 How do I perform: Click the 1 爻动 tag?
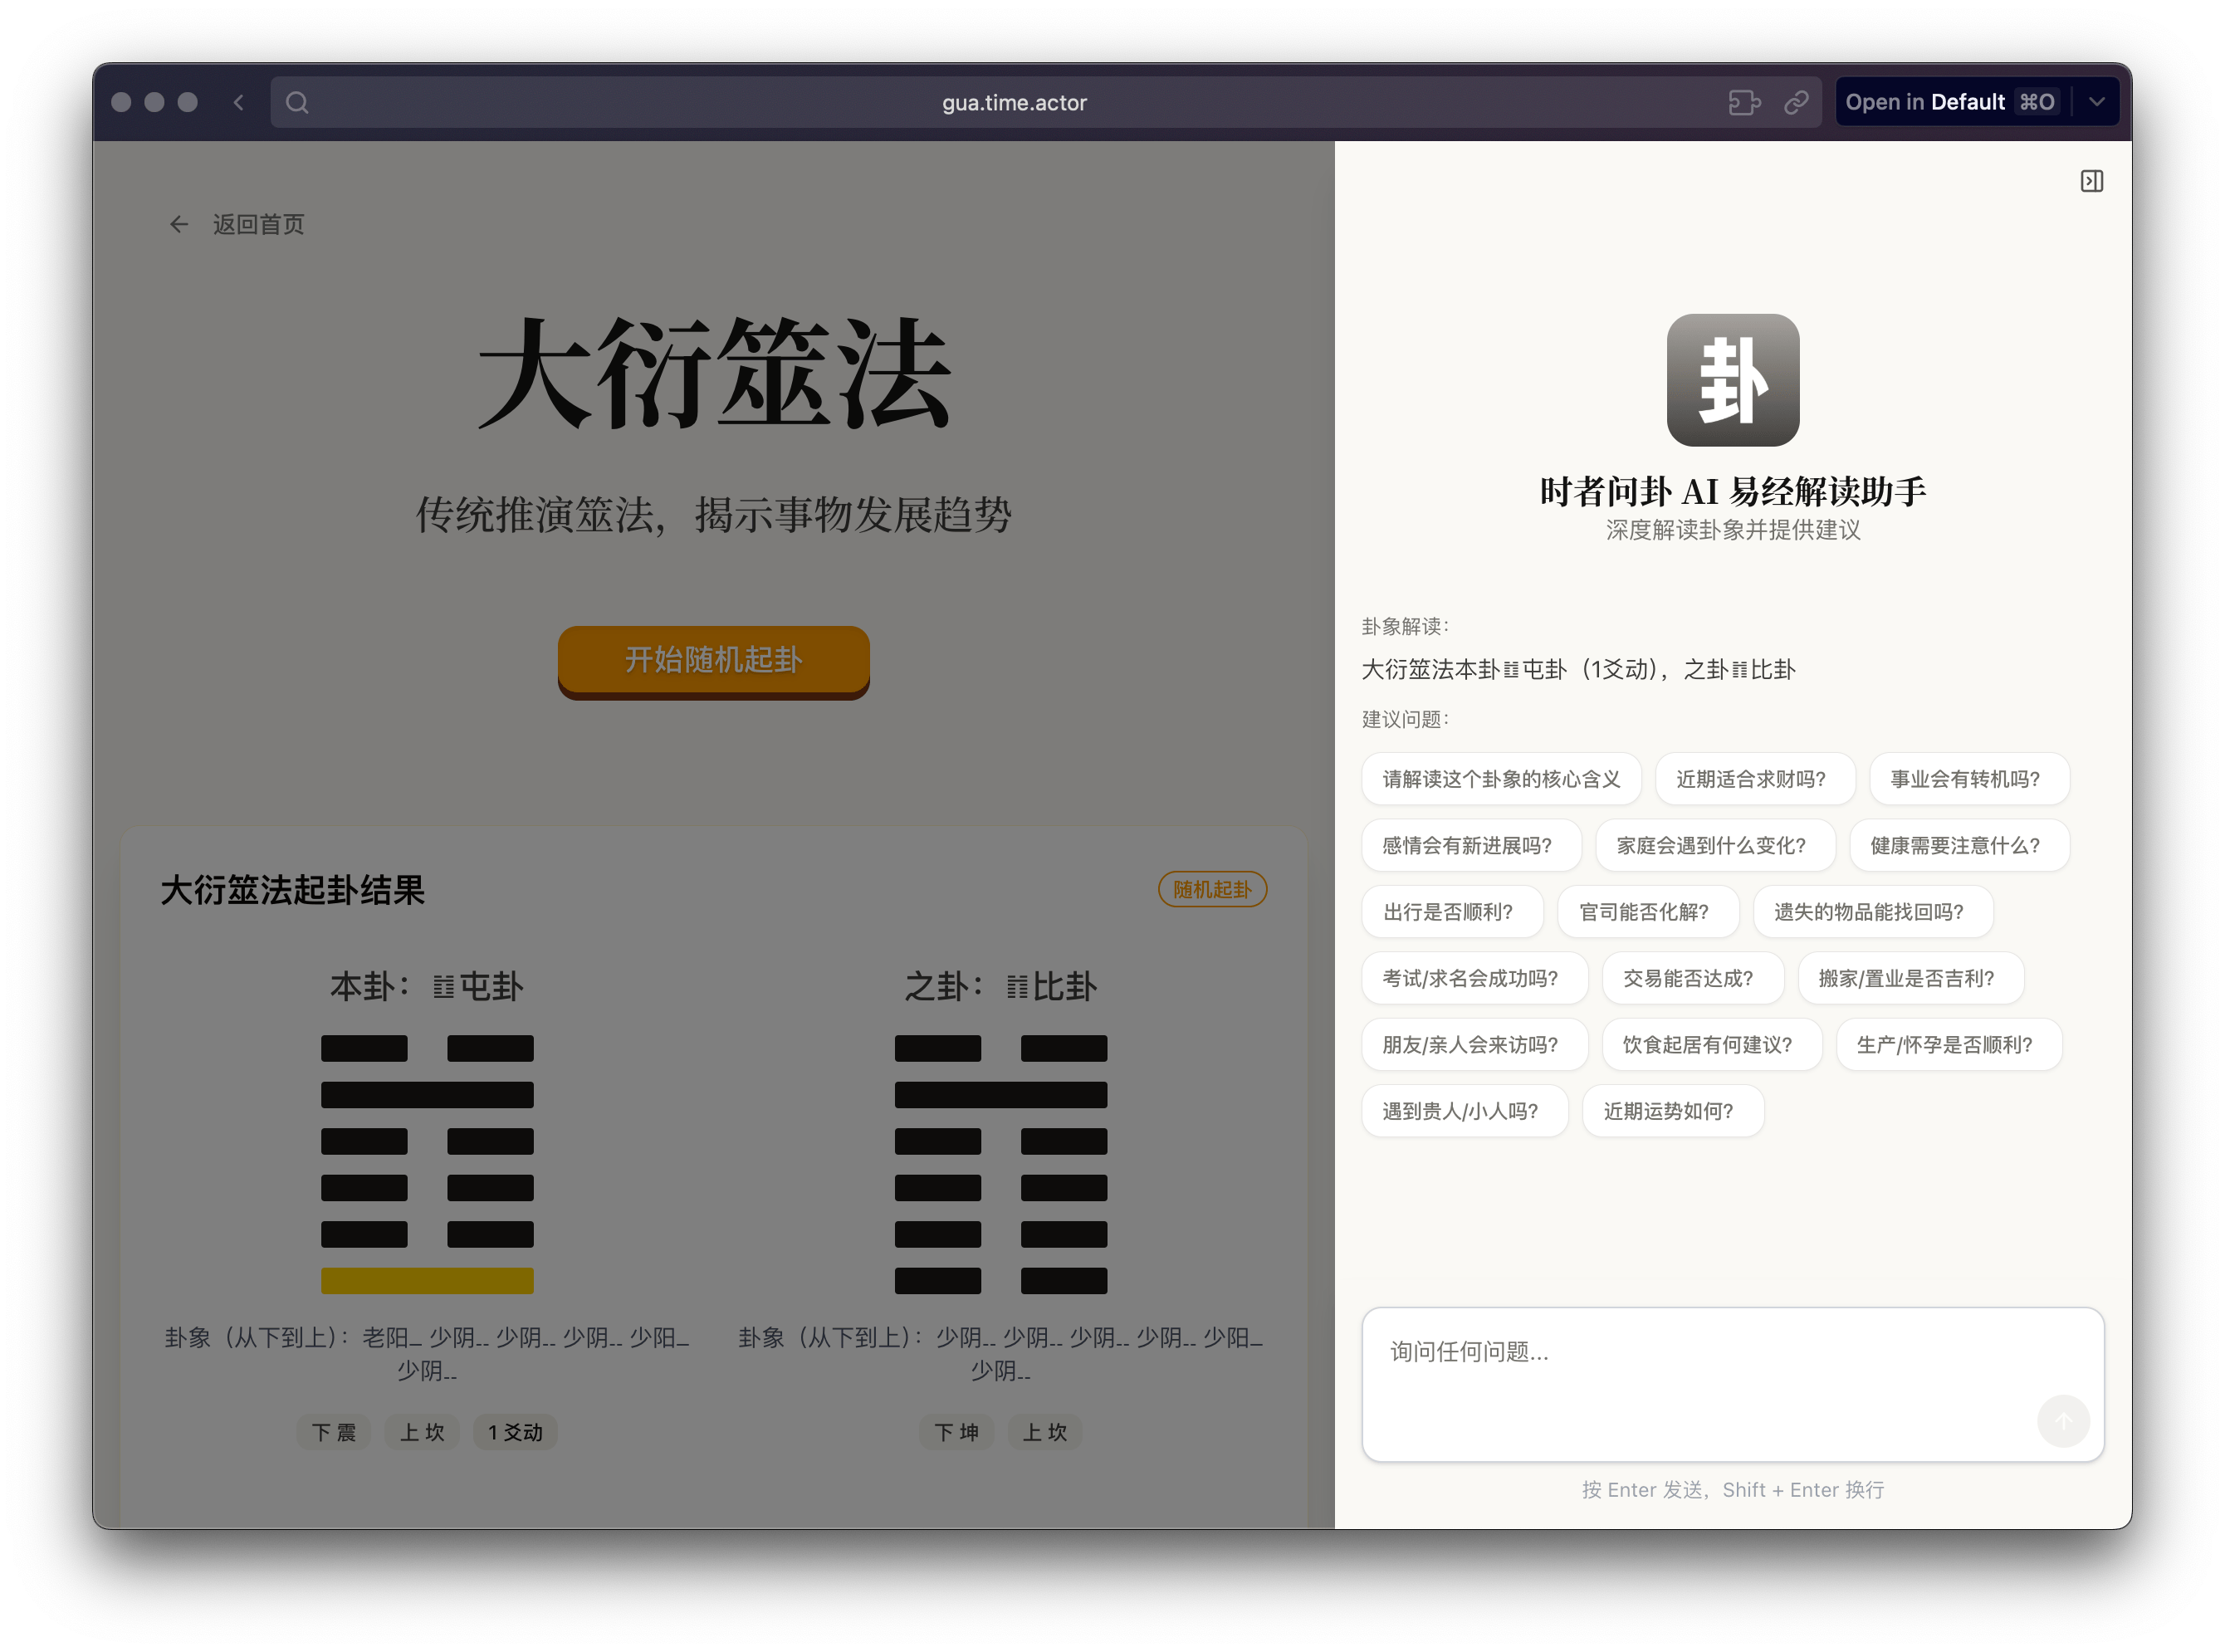[515, 1432]
